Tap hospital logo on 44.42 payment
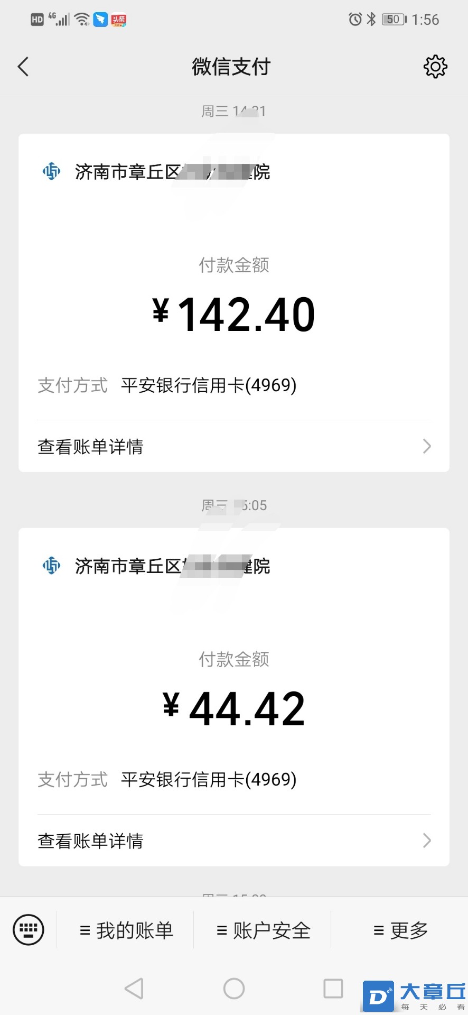Screen dimensions: 468x1015 click(51, 566)
